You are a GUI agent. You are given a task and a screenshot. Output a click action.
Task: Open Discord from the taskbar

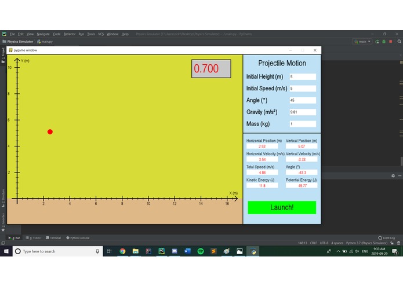coord(175,251)
